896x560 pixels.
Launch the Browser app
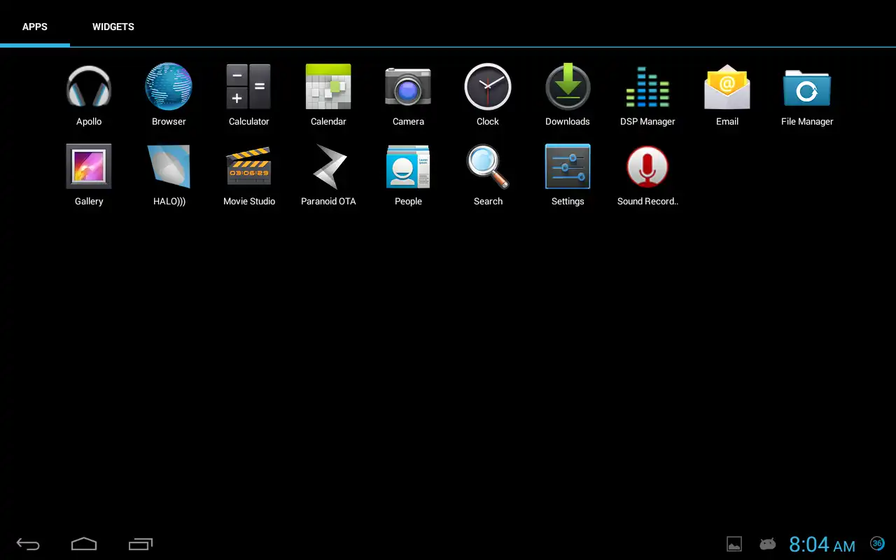click(169, 94)
